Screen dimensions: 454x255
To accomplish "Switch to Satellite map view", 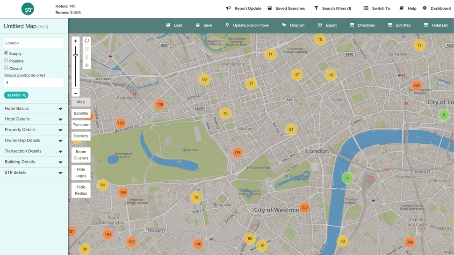I will pyautogui.click(x=81, y=113).
